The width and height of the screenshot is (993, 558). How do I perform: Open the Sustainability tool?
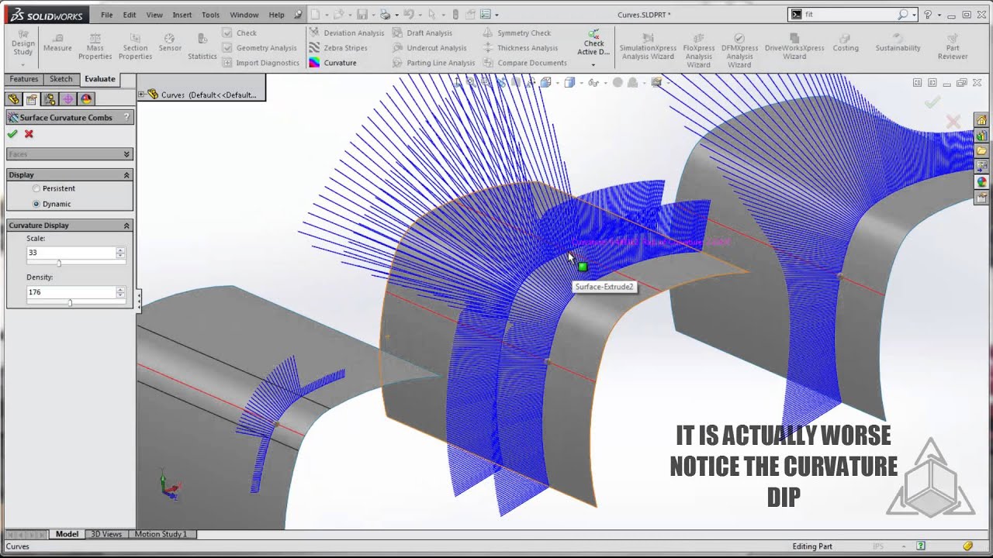[898, 43]
